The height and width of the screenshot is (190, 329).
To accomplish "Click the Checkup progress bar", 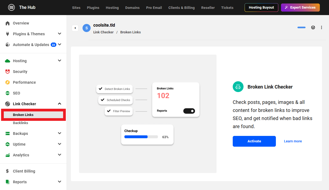I will (141, 137).
